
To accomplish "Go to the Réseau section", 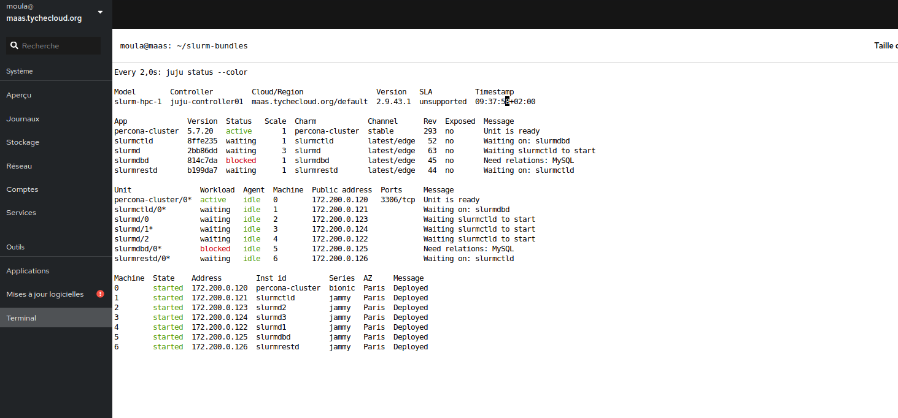I will (x=19, y=165).
